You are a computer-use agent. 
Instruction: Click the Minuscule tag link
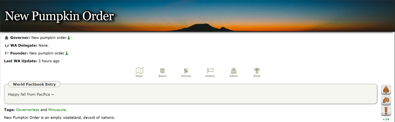click(x=57, y=110)
